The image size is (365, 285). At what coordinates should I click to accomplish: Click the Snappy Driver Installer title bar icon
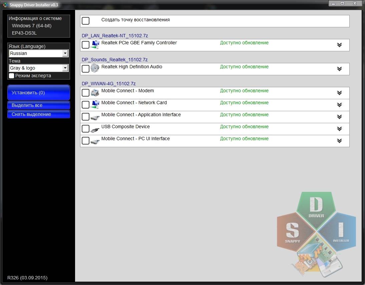coord(5,5)
